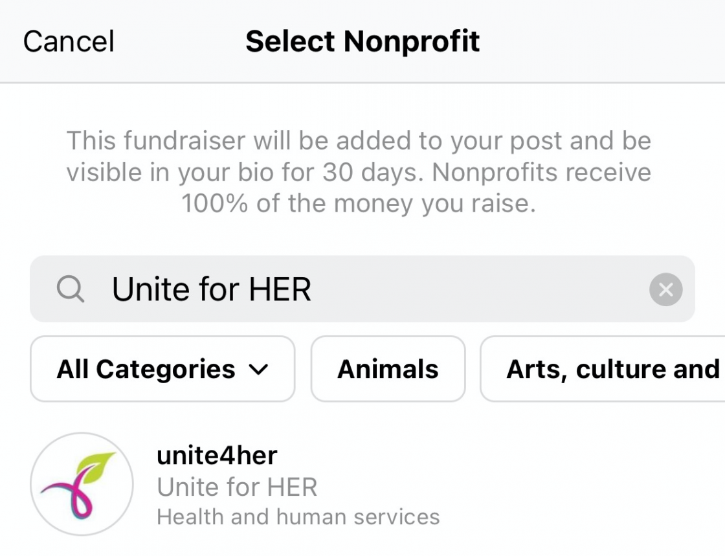Select the unite4her logo thumbnail
725x556 pixels.
[82, 484]
